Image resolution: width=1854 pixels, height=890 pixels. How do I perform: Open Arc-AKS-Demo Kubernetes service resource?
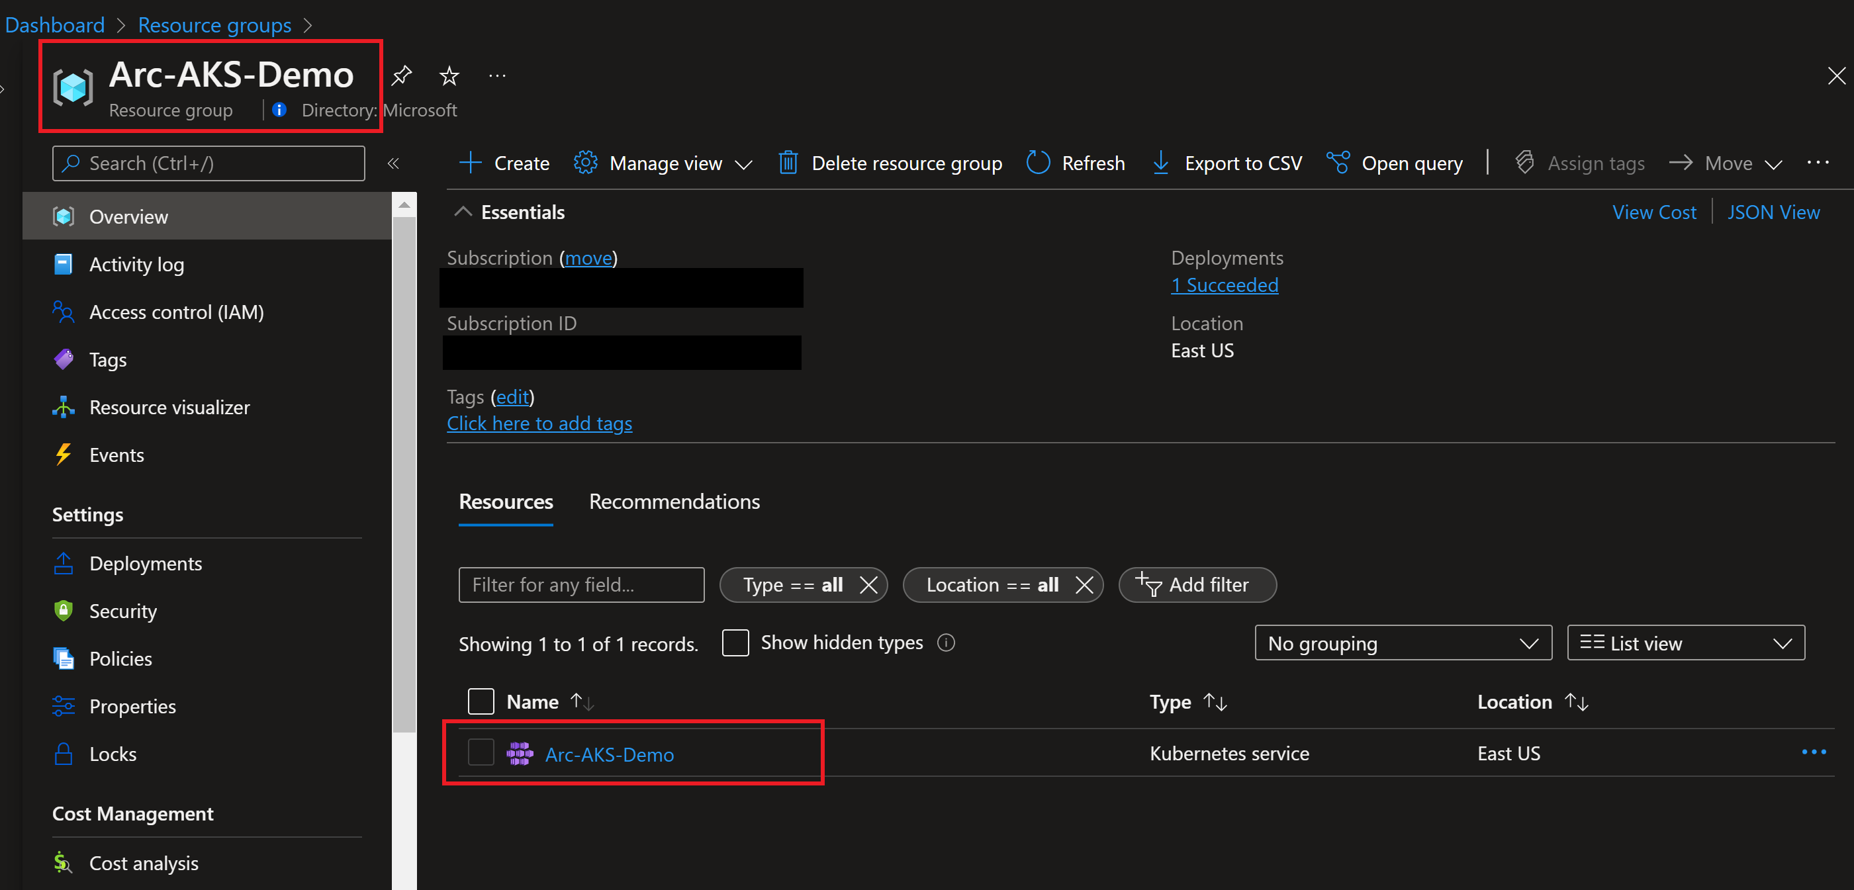[x=609, y=754]
